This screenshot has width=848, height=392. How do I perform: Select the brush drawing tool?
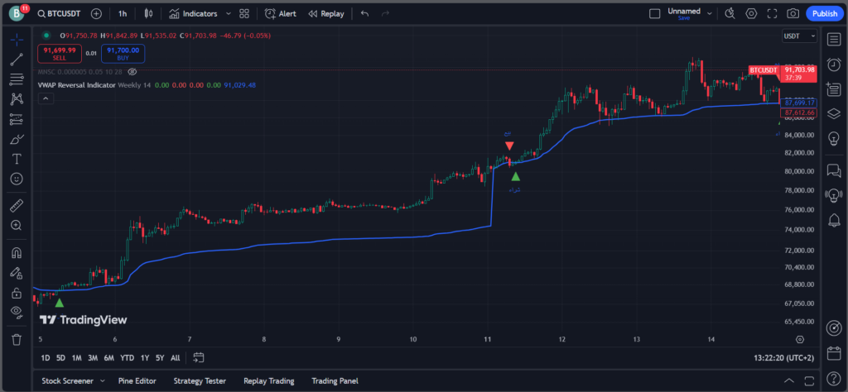[x=17, y=139]
